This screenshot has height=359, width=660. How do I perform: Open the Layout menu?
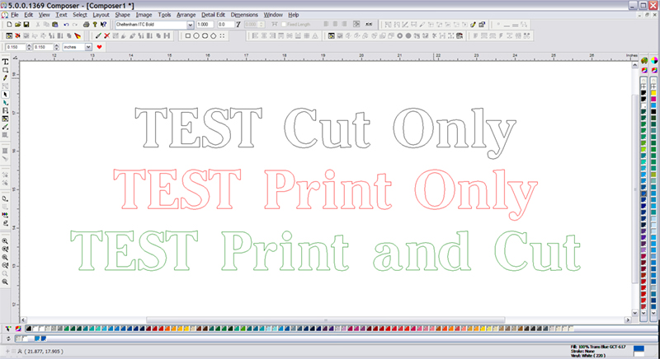tap(101, 15)
